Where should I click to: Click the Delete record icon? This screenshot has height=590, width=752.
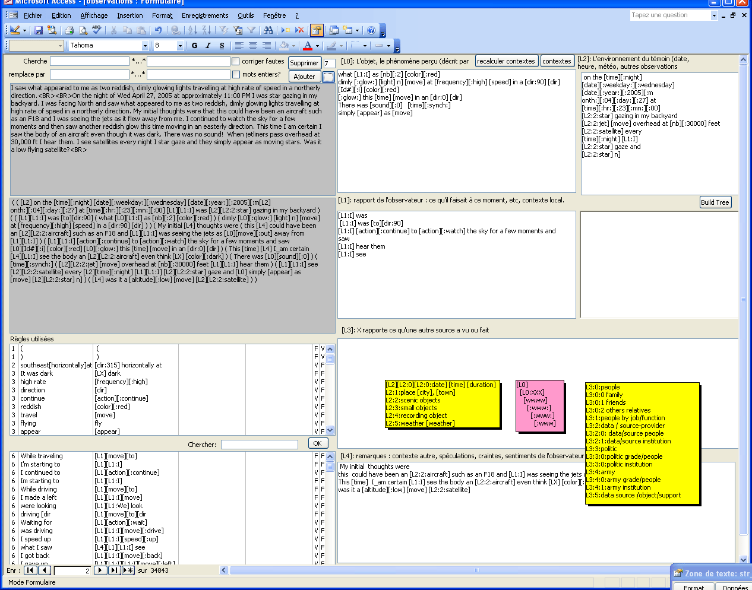[x=299, y=30]
